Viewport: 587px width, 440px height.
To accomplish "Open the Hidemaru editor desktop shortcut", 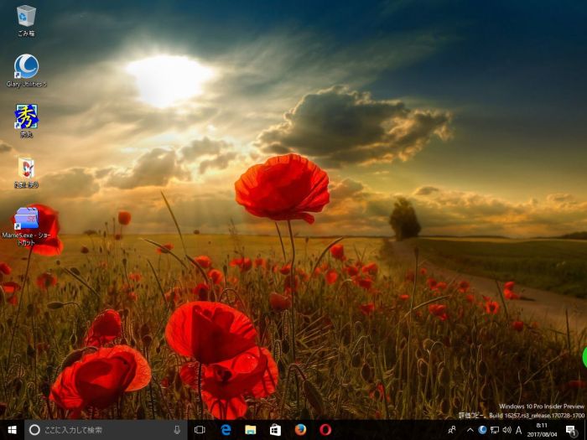I will pyautogui.click(x=26, y=116).
